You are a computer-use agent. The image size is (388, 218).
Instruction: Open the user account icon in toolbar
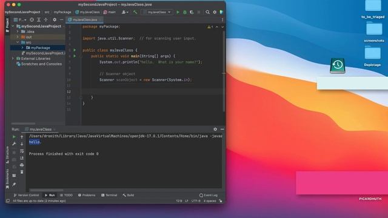point(125,12)
